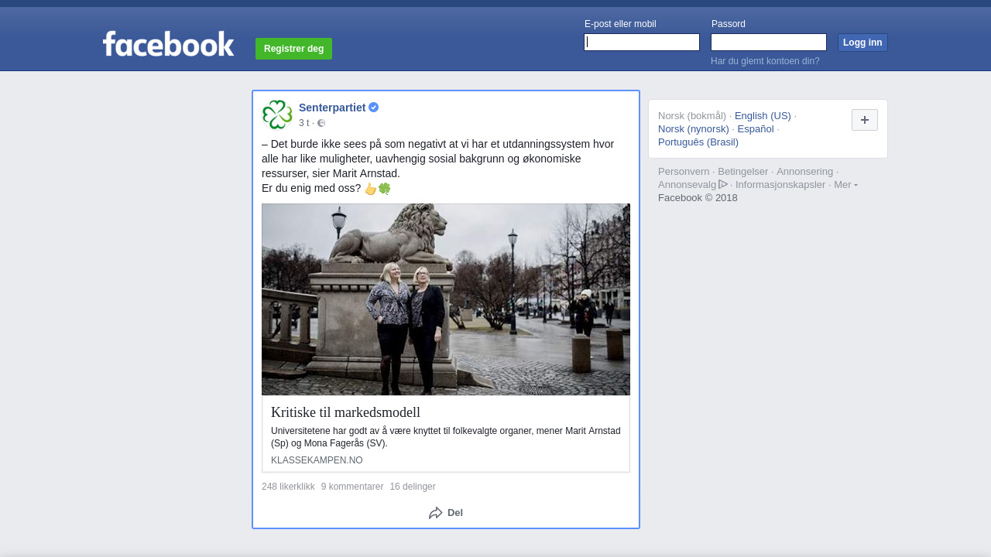Click the plus button for more languages
The image size is (991, 557).
coord(865,120)
